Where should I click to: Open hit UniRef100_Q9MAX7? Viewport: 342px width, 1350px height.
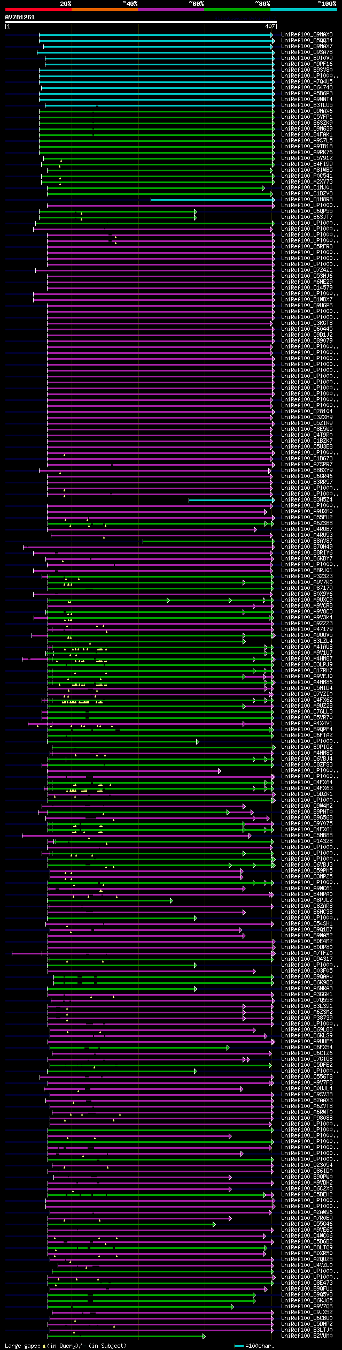tap(307, 47)
